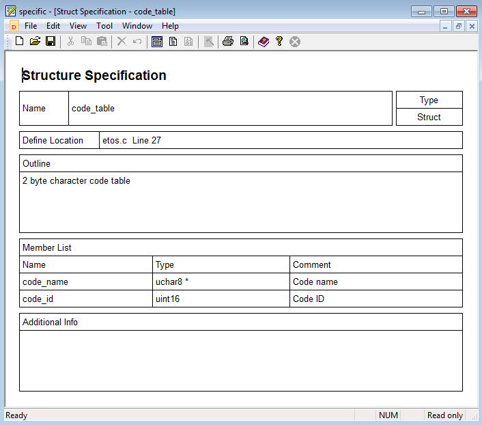
Task: Click the code_table name field
Action: [x=230, y=109]
